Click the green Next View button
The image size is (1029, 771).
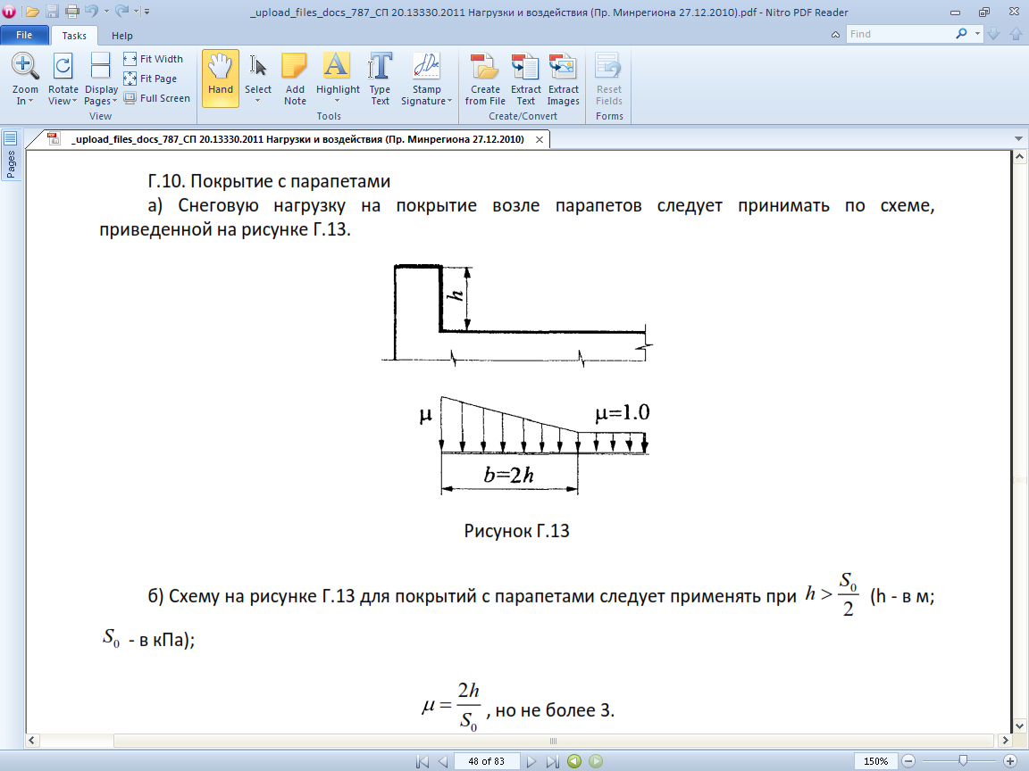point(596,761)
